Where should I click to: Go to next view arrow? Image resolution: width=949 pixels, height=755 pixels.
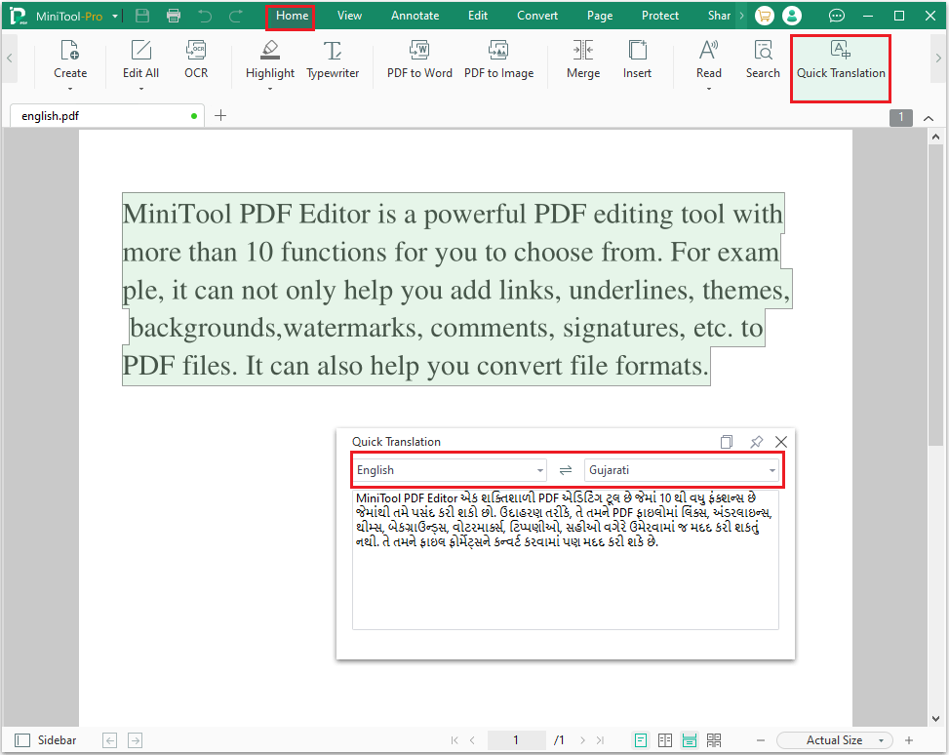click(135, 740)
